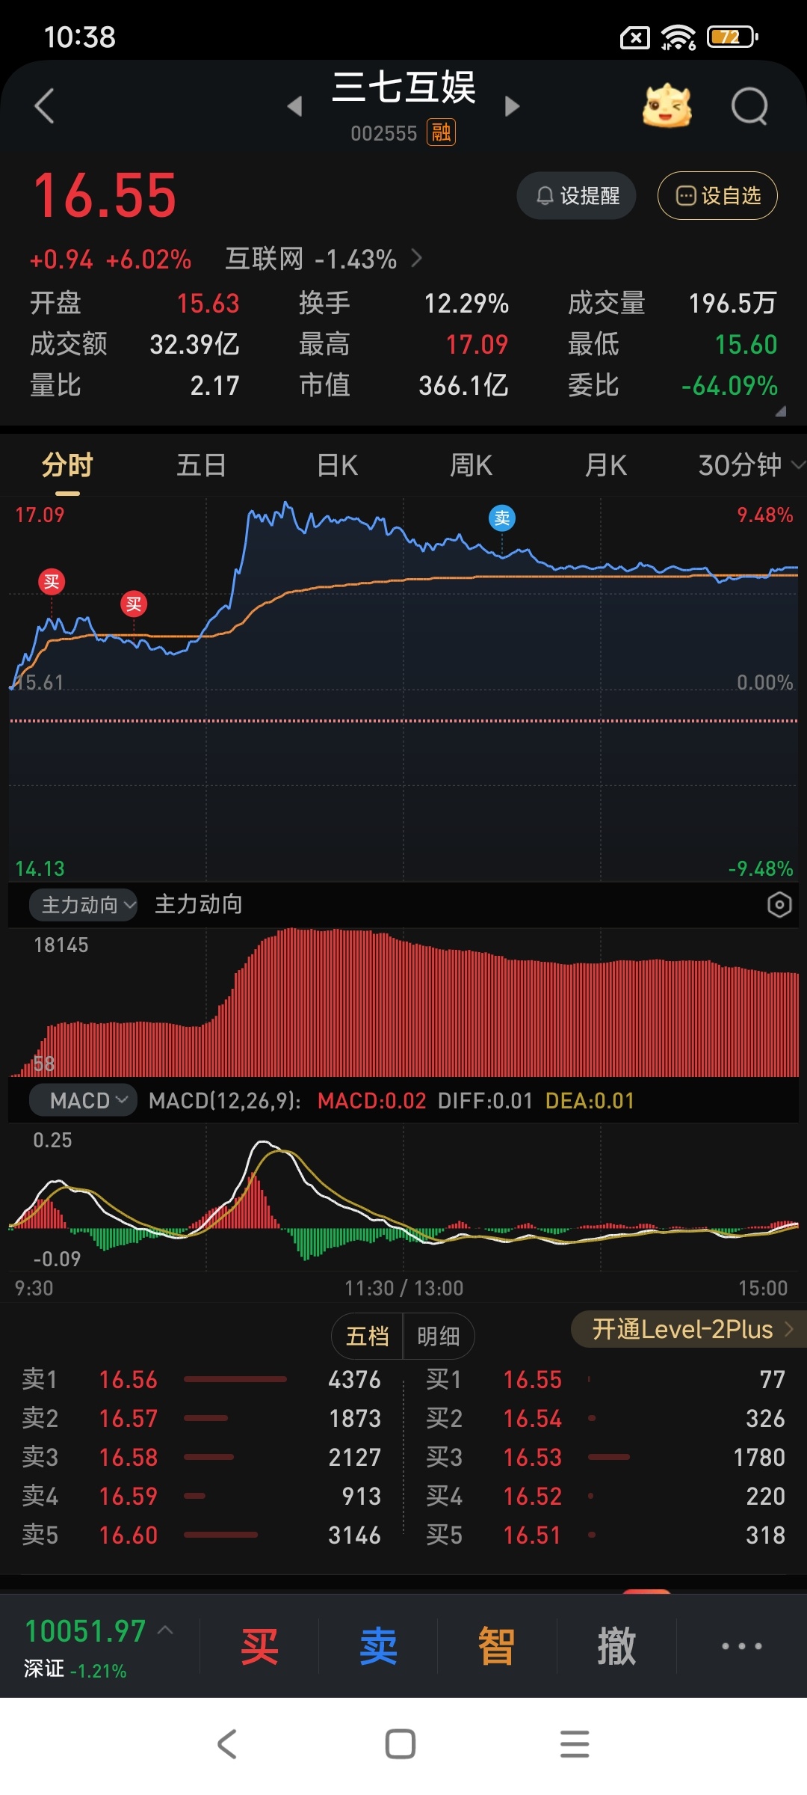Tap the second 买 marker on chart
The image size is (807, 1795).
[x=134, y=604]
